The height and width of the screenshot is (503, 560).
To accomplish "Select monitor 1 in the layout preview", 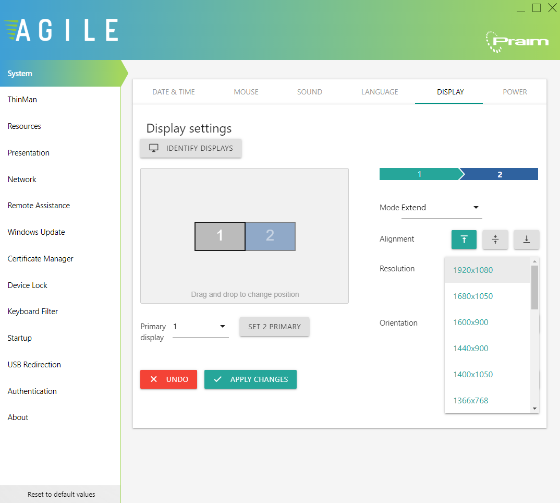I will click(x=220, y=236).
